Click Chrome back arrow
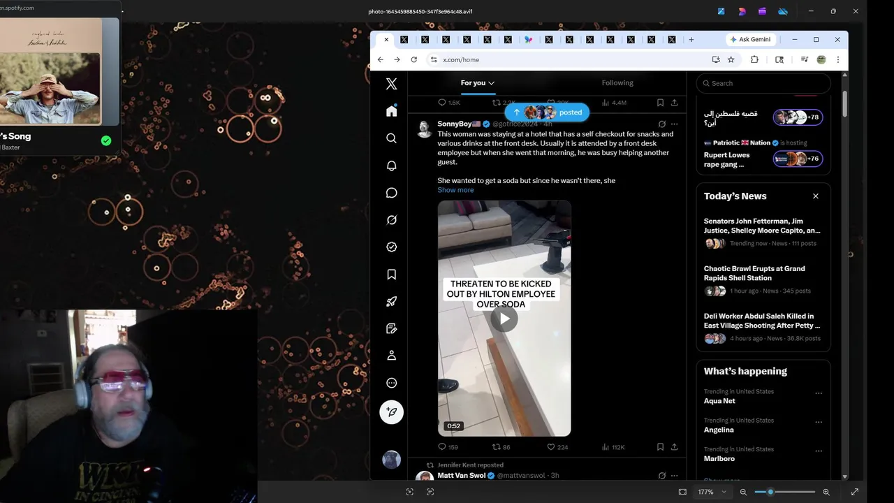894x503 pixels. [380, 59]
